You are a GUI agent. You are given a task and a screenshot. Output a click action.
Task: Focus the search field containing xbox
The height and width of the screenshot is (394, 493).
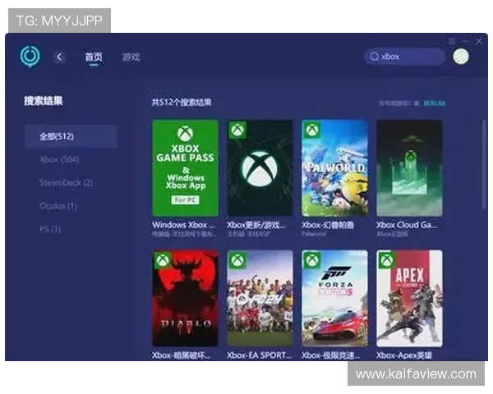pos(404,57)
